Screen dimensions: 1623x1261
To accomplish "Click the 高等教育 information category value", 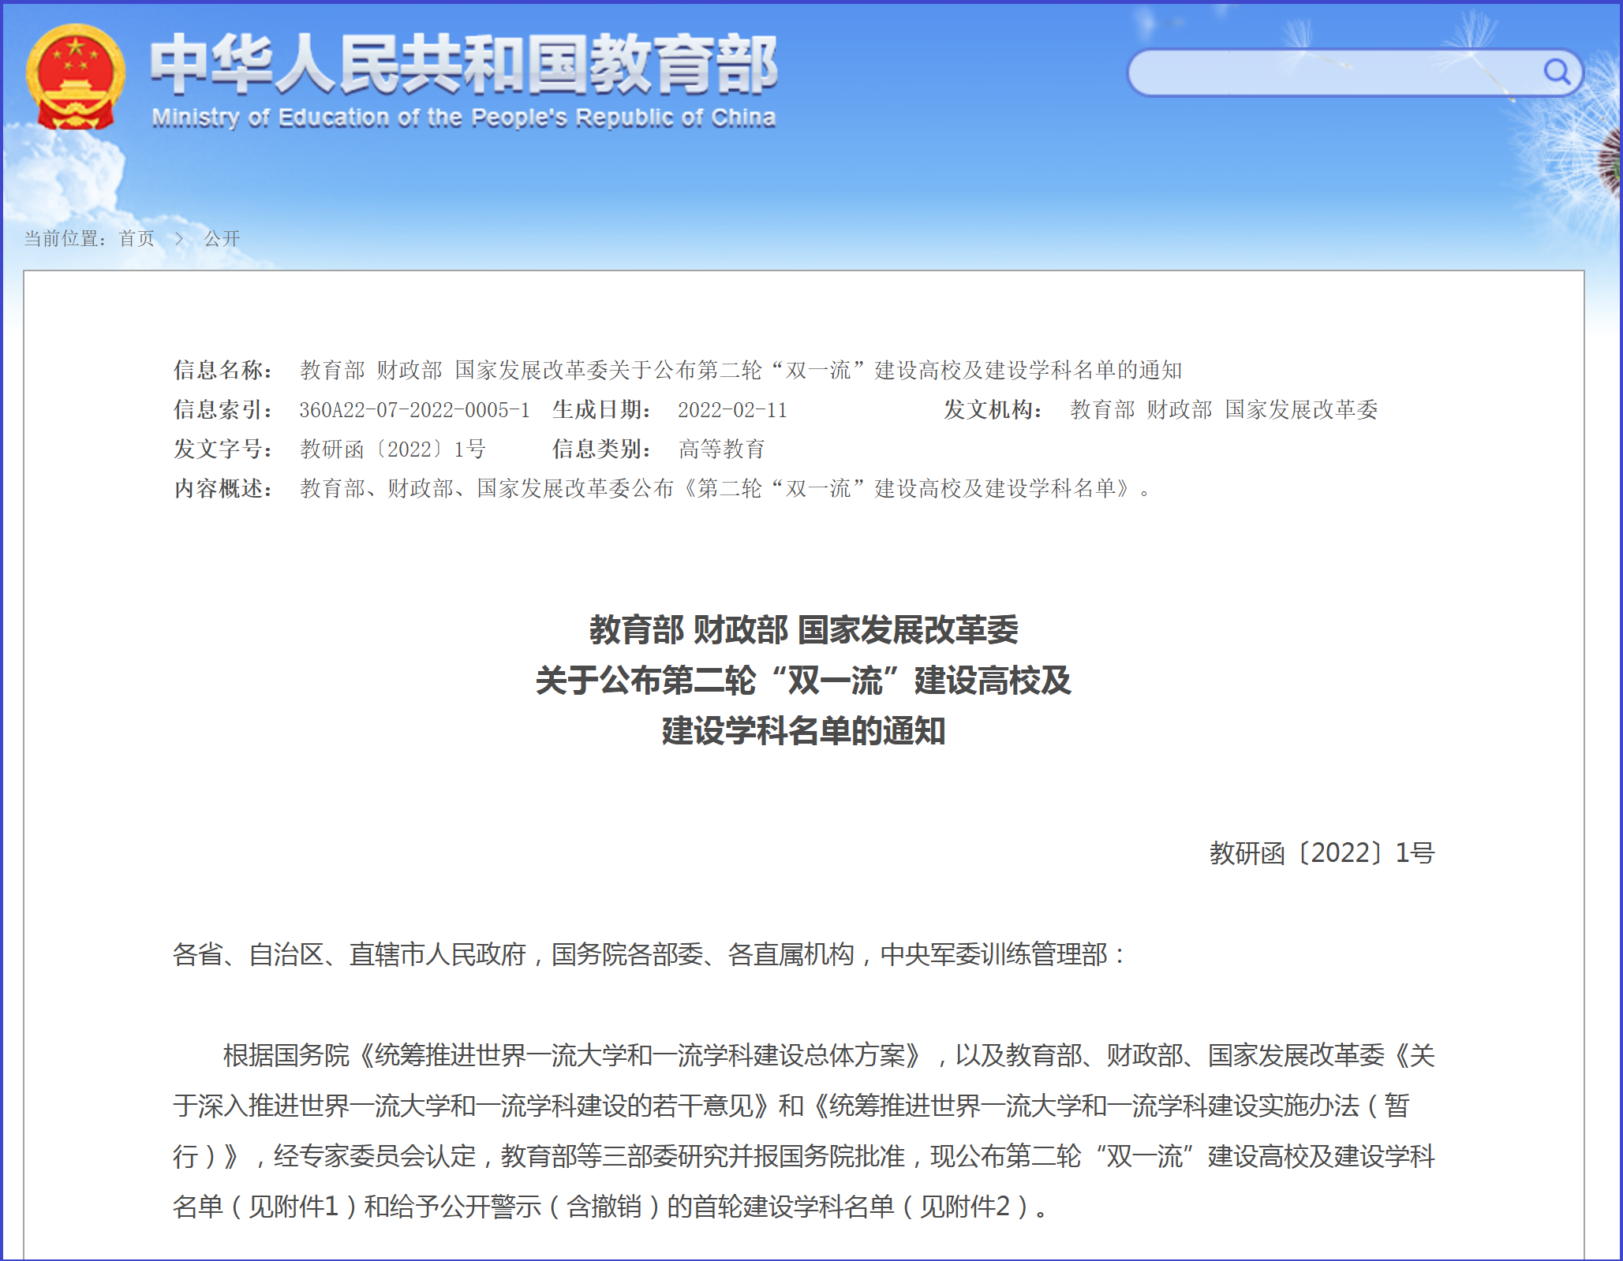I will [721, 450].
